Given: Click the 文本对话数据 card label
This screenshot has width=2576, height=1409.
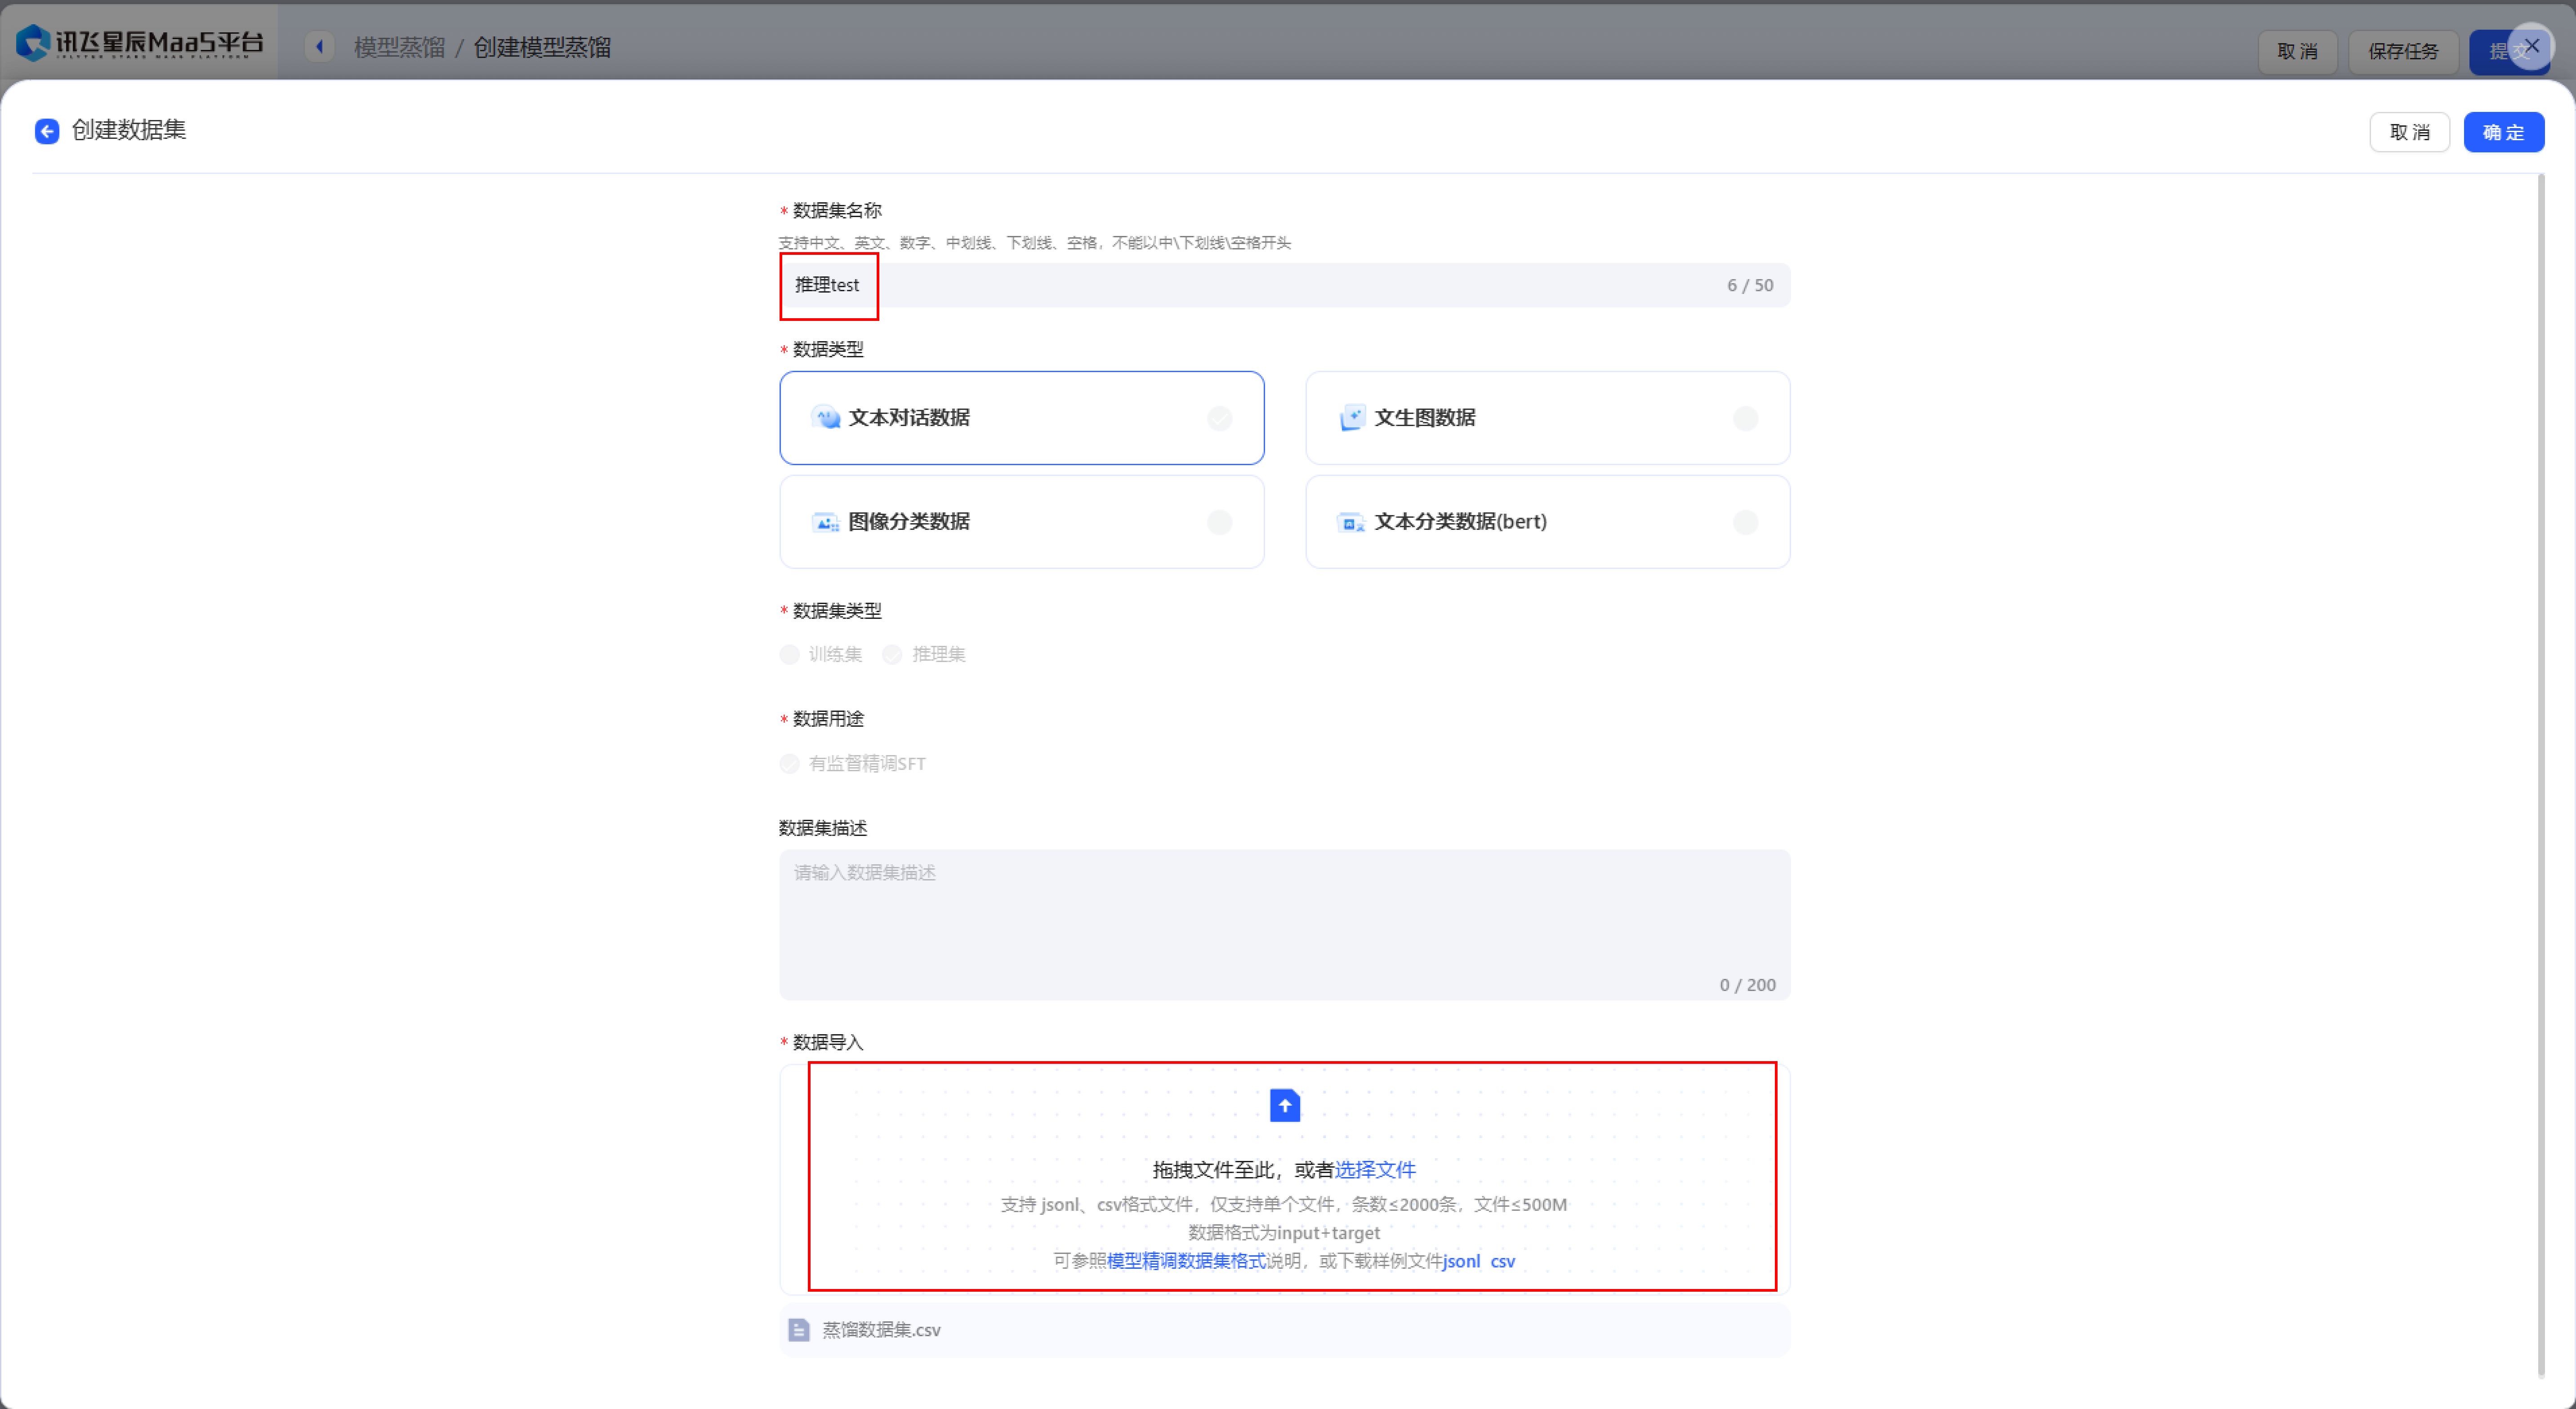Looking at the screenshot, I should [x=909, y=417].
